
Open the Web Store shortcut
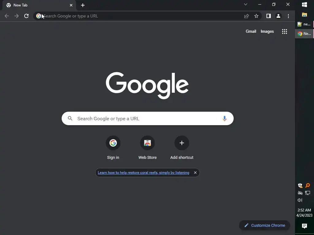point(147,148)
